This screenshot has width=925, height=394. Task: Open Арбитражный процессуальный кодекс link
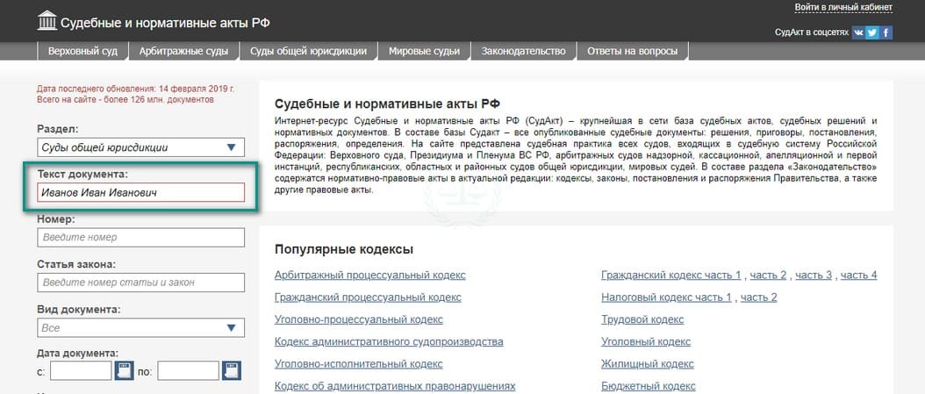(369, 276)
